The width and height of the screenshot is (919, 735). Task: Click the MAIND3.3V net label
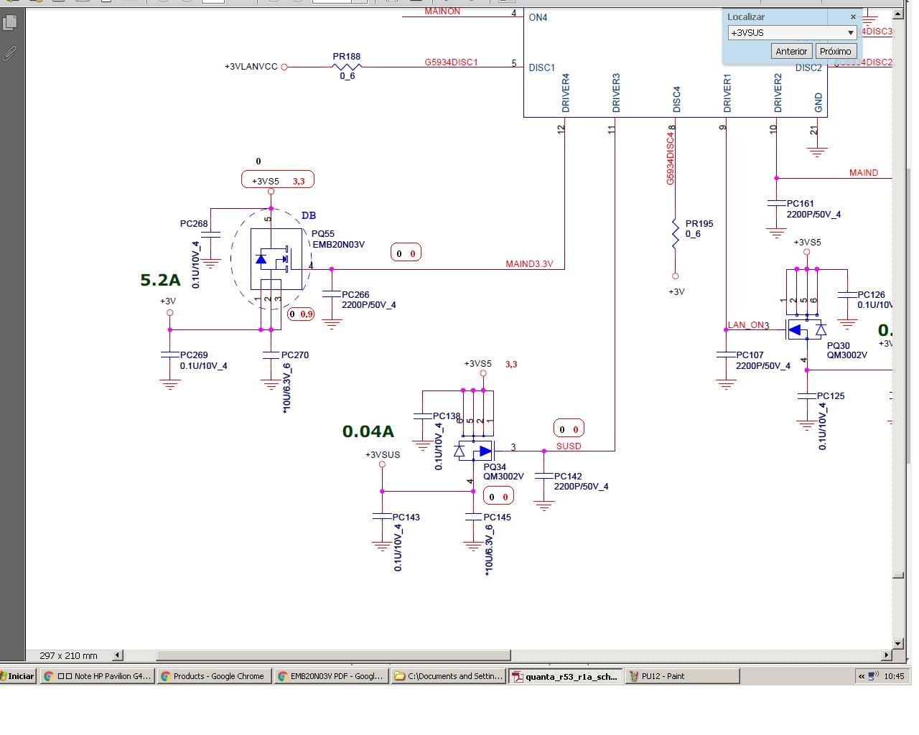529,263
